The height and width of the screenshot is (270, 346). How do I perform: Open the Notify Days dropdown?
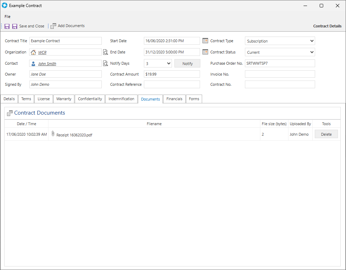168,64
